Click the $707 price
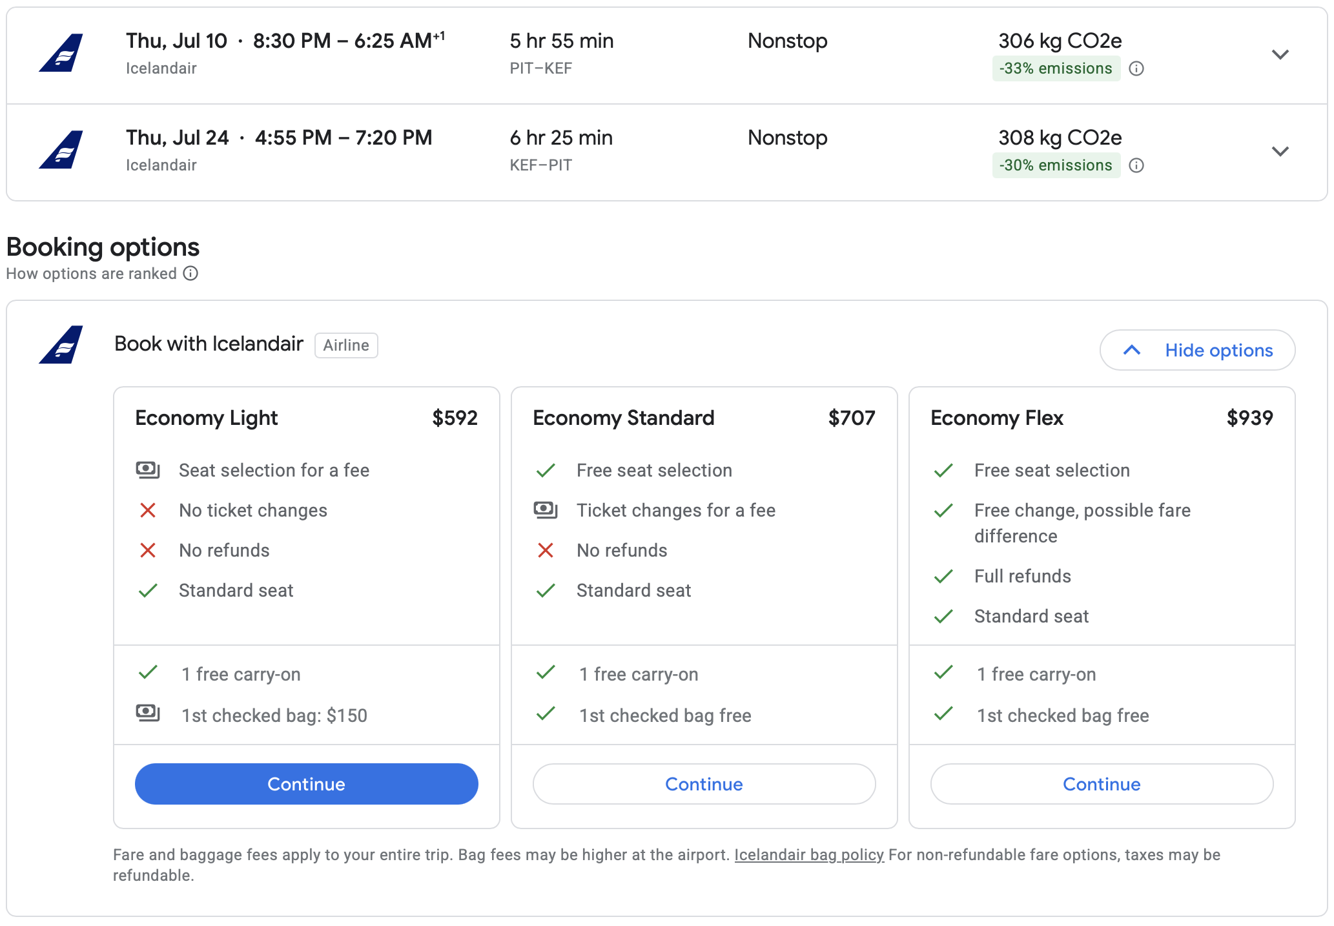 [852, 418]
